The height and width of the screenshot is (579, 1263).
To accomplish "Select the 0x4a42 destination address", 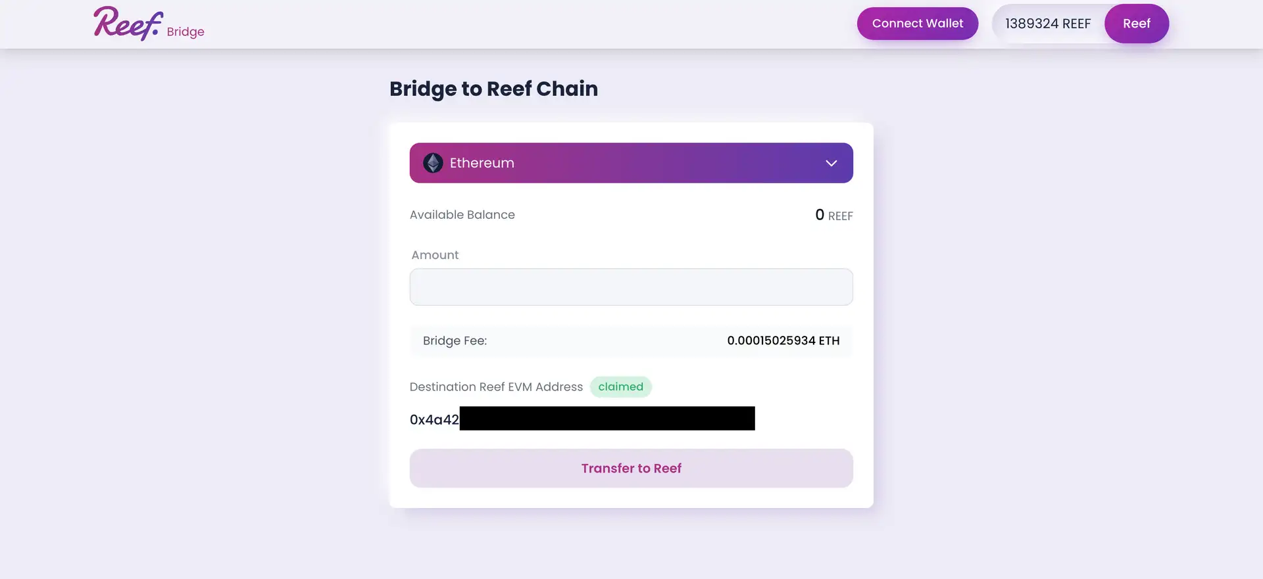I will click(434, 419).
